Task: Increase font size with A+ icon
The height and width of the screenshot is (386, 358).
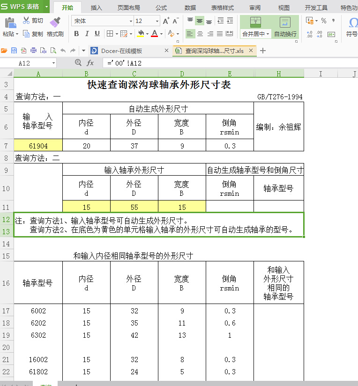Action: tap(166, 21)
